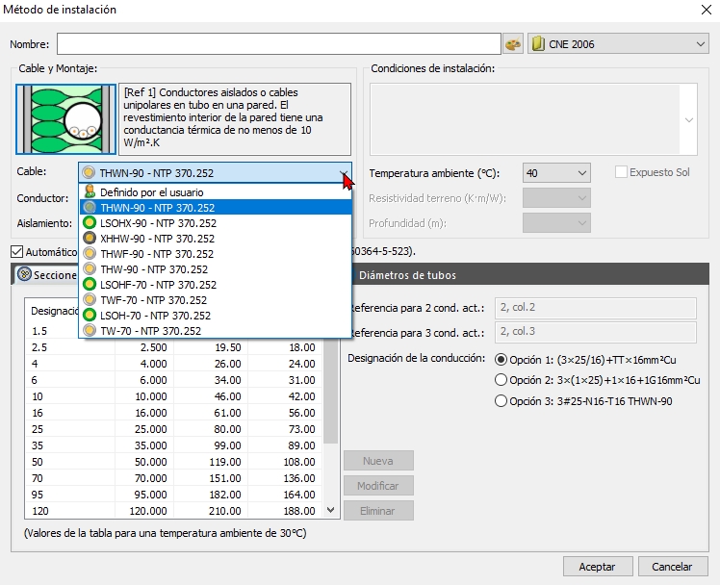Select LSOHF-70 green cable icon entry
Screen dimensions: 720x585
coord(90,285)
